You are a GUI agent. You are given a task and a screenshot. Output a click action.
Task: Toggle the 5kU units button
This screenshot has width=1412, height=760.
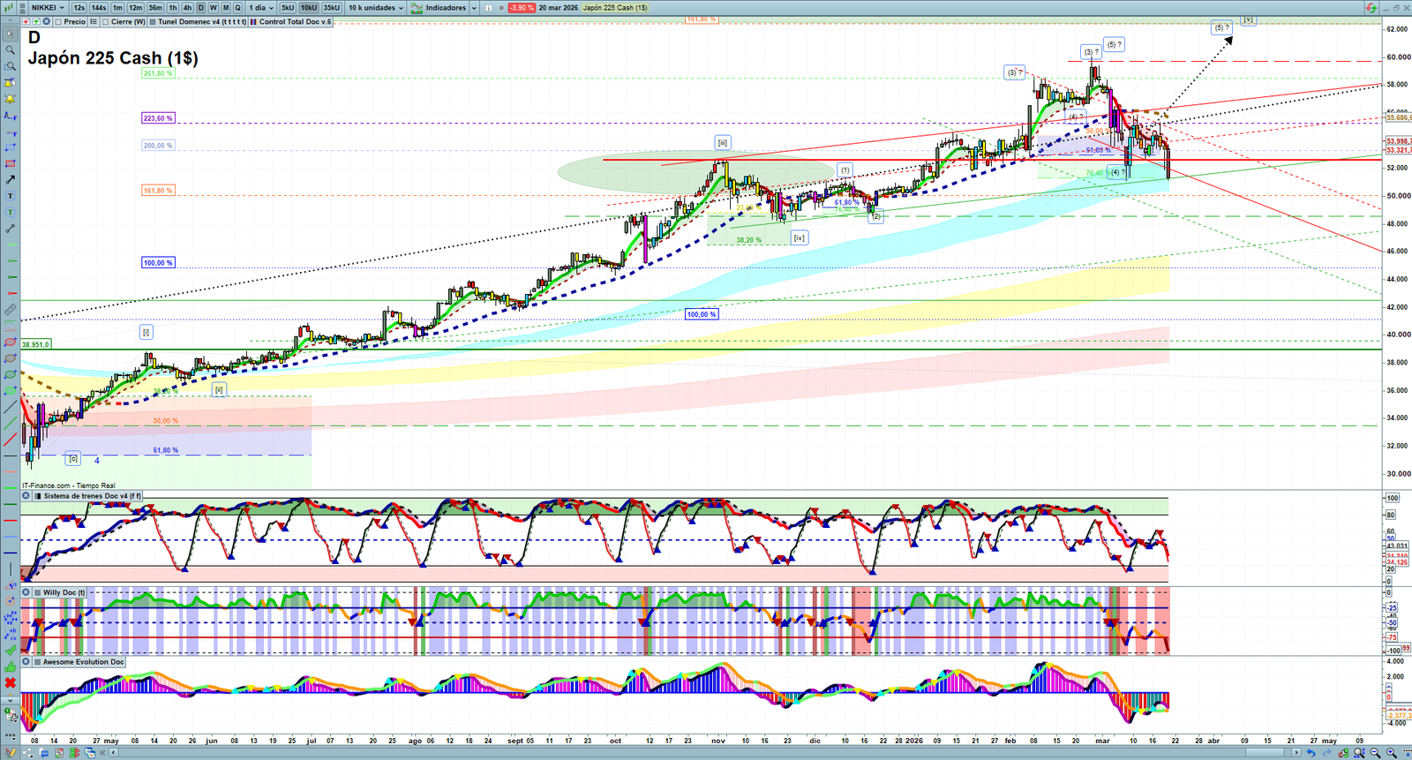pyautogui.click(x=288, y=8)
